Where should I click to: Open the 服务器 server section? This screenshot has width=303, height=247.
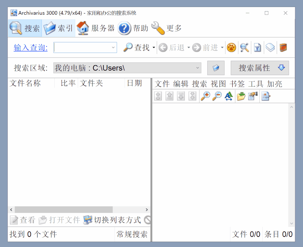(96, 28)
